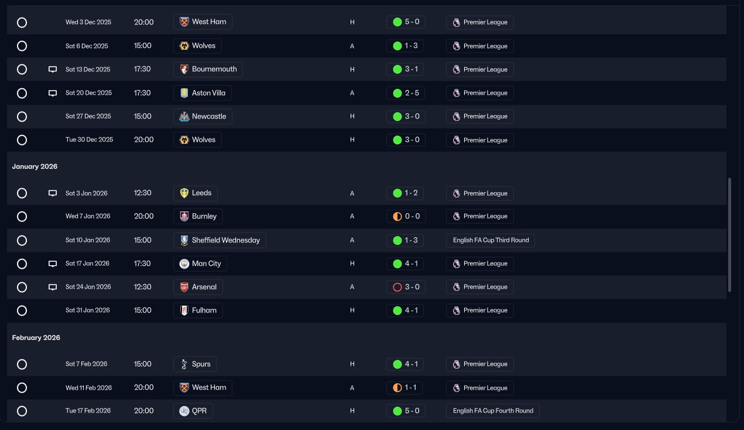Select radio circle for Newcastle match
Screen dimensions: 744x430
22,116
